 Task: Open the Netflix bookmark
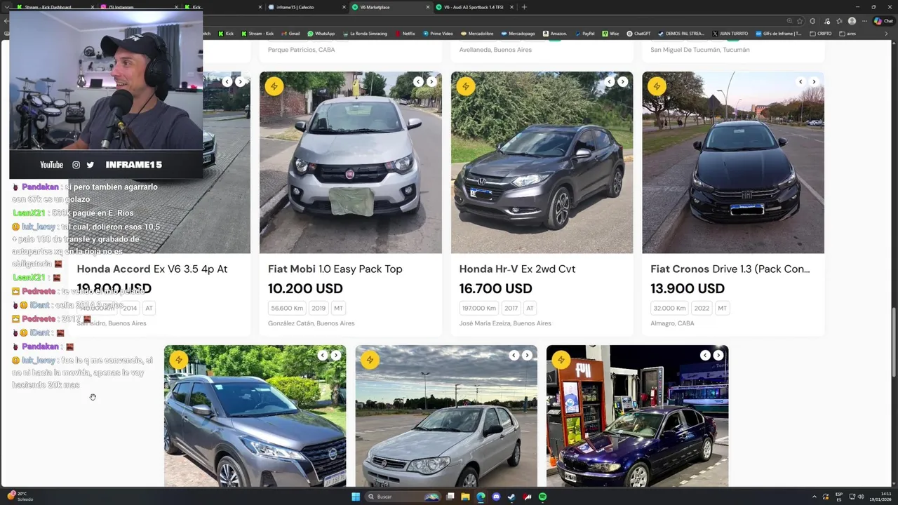click(x=405, y=34)
